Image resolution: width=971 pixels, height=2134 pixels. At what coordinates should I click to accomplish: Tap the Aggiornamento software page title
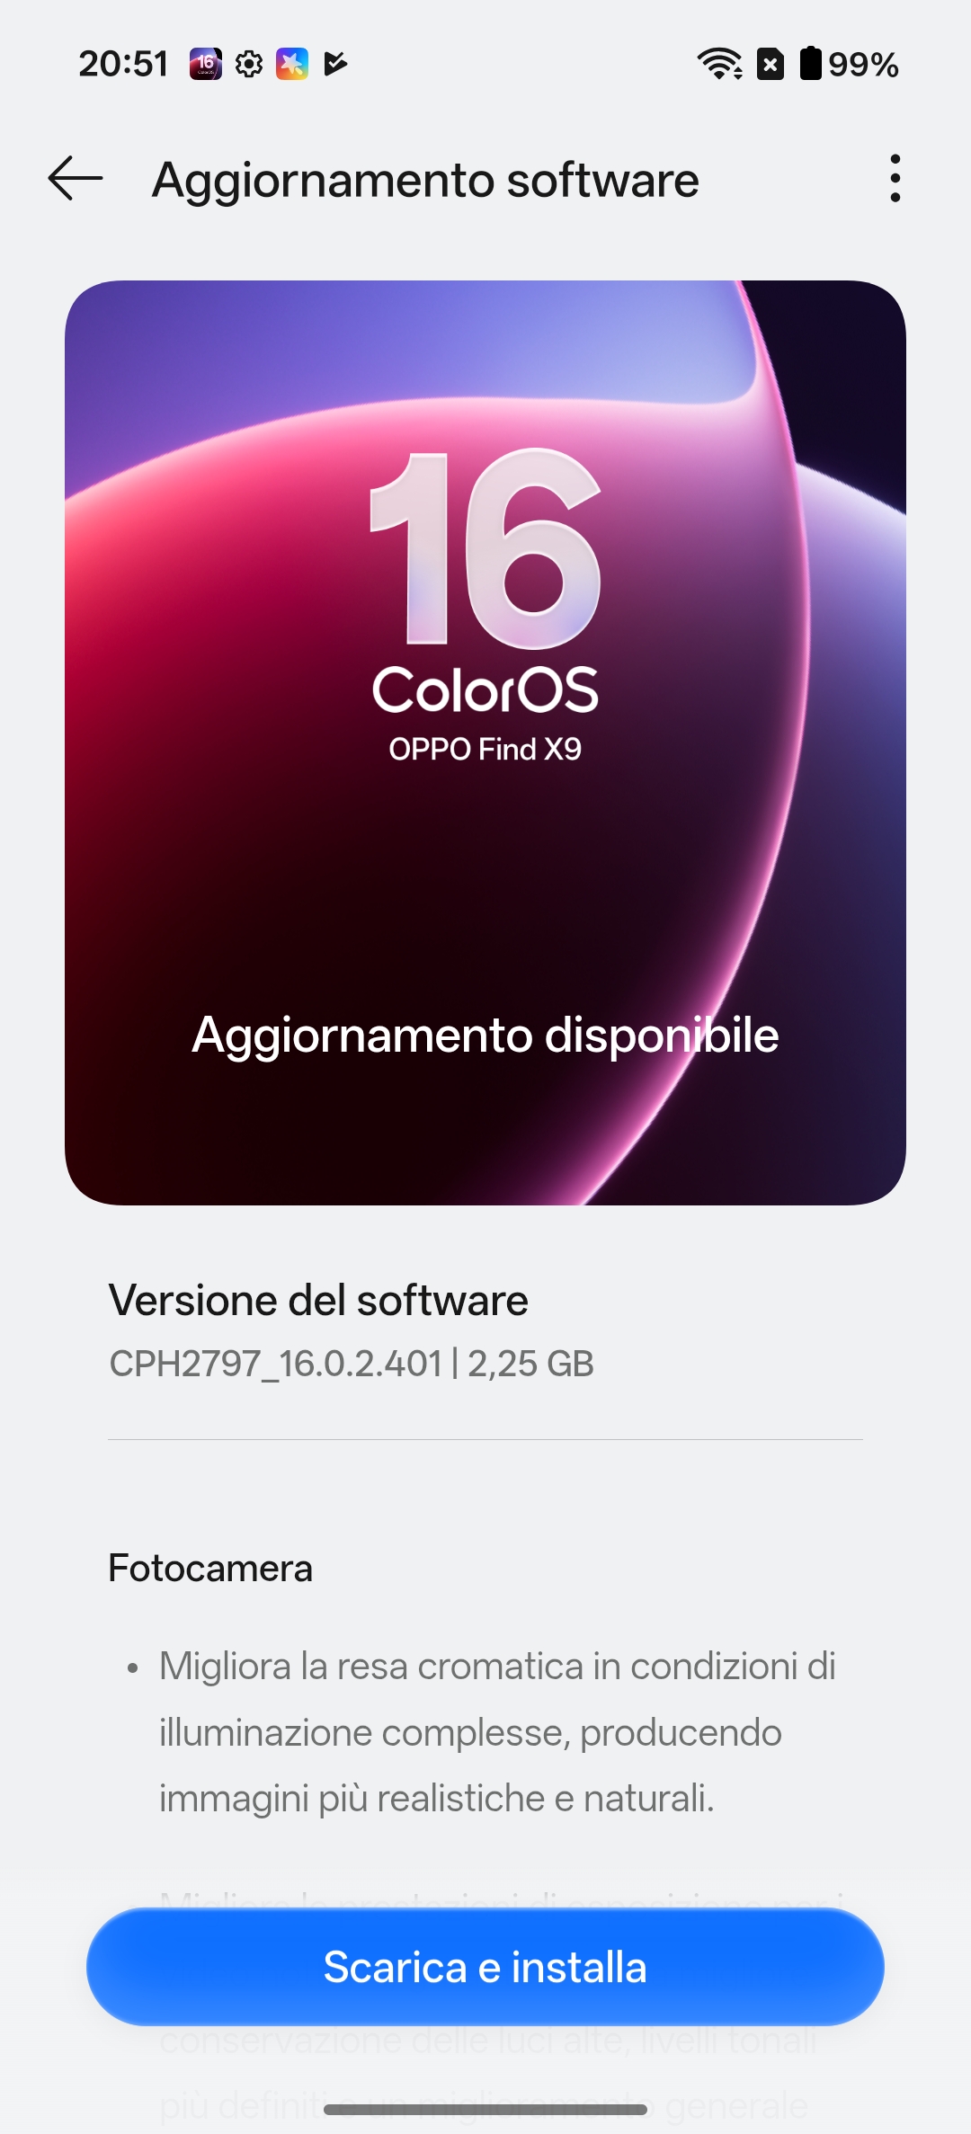(425, 180)
